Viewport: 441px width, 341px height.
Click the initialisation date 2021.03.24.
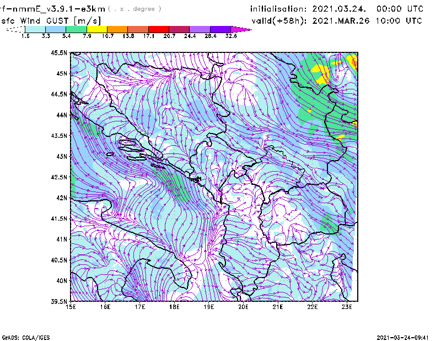click(x=339, y=9)
